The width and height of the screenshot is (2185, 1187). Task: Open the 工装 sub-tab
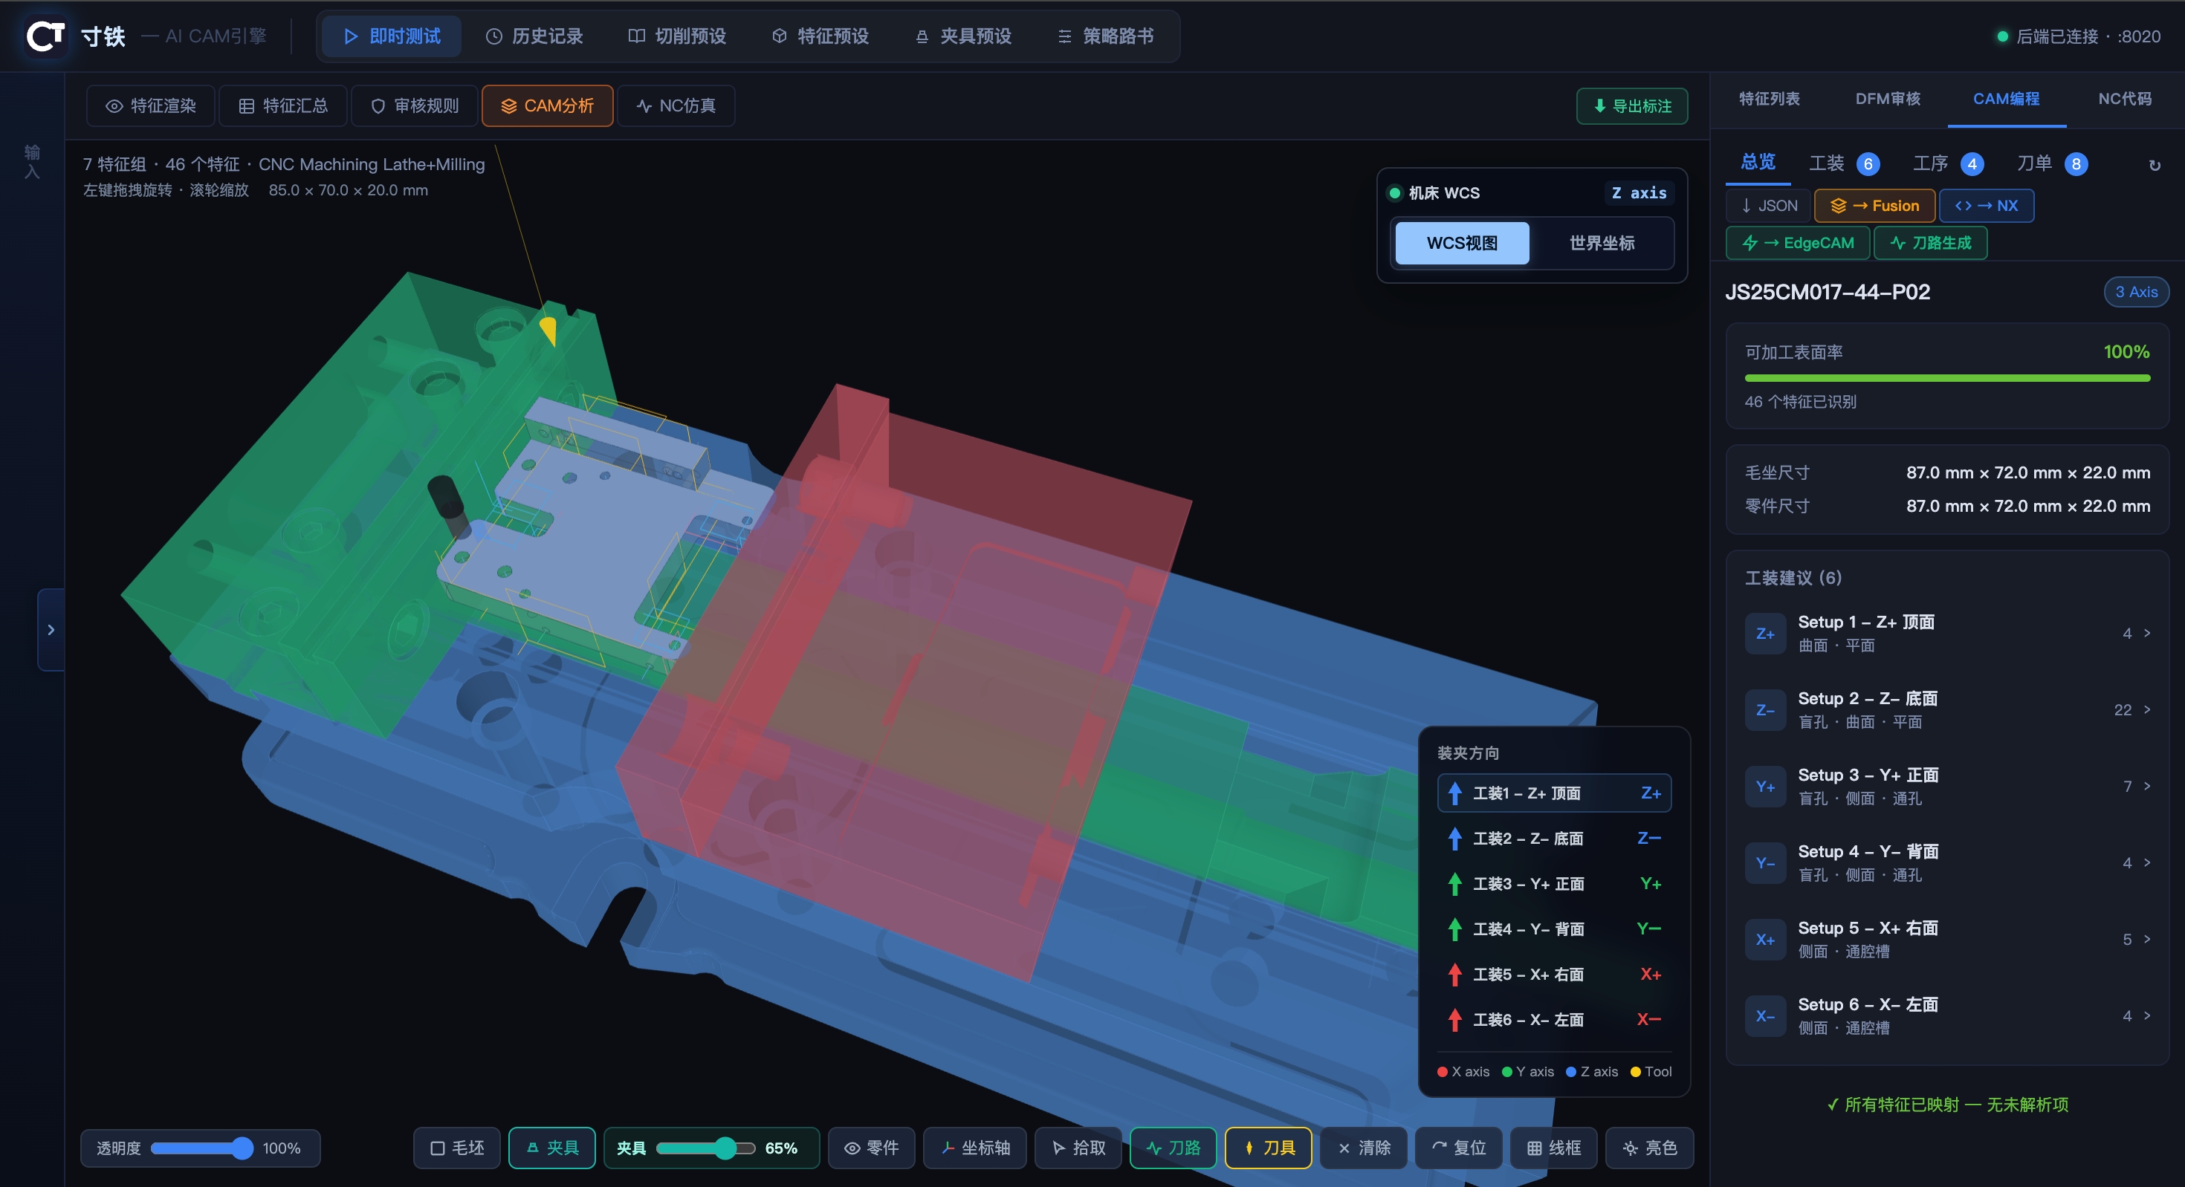[x=1844, y=163]
